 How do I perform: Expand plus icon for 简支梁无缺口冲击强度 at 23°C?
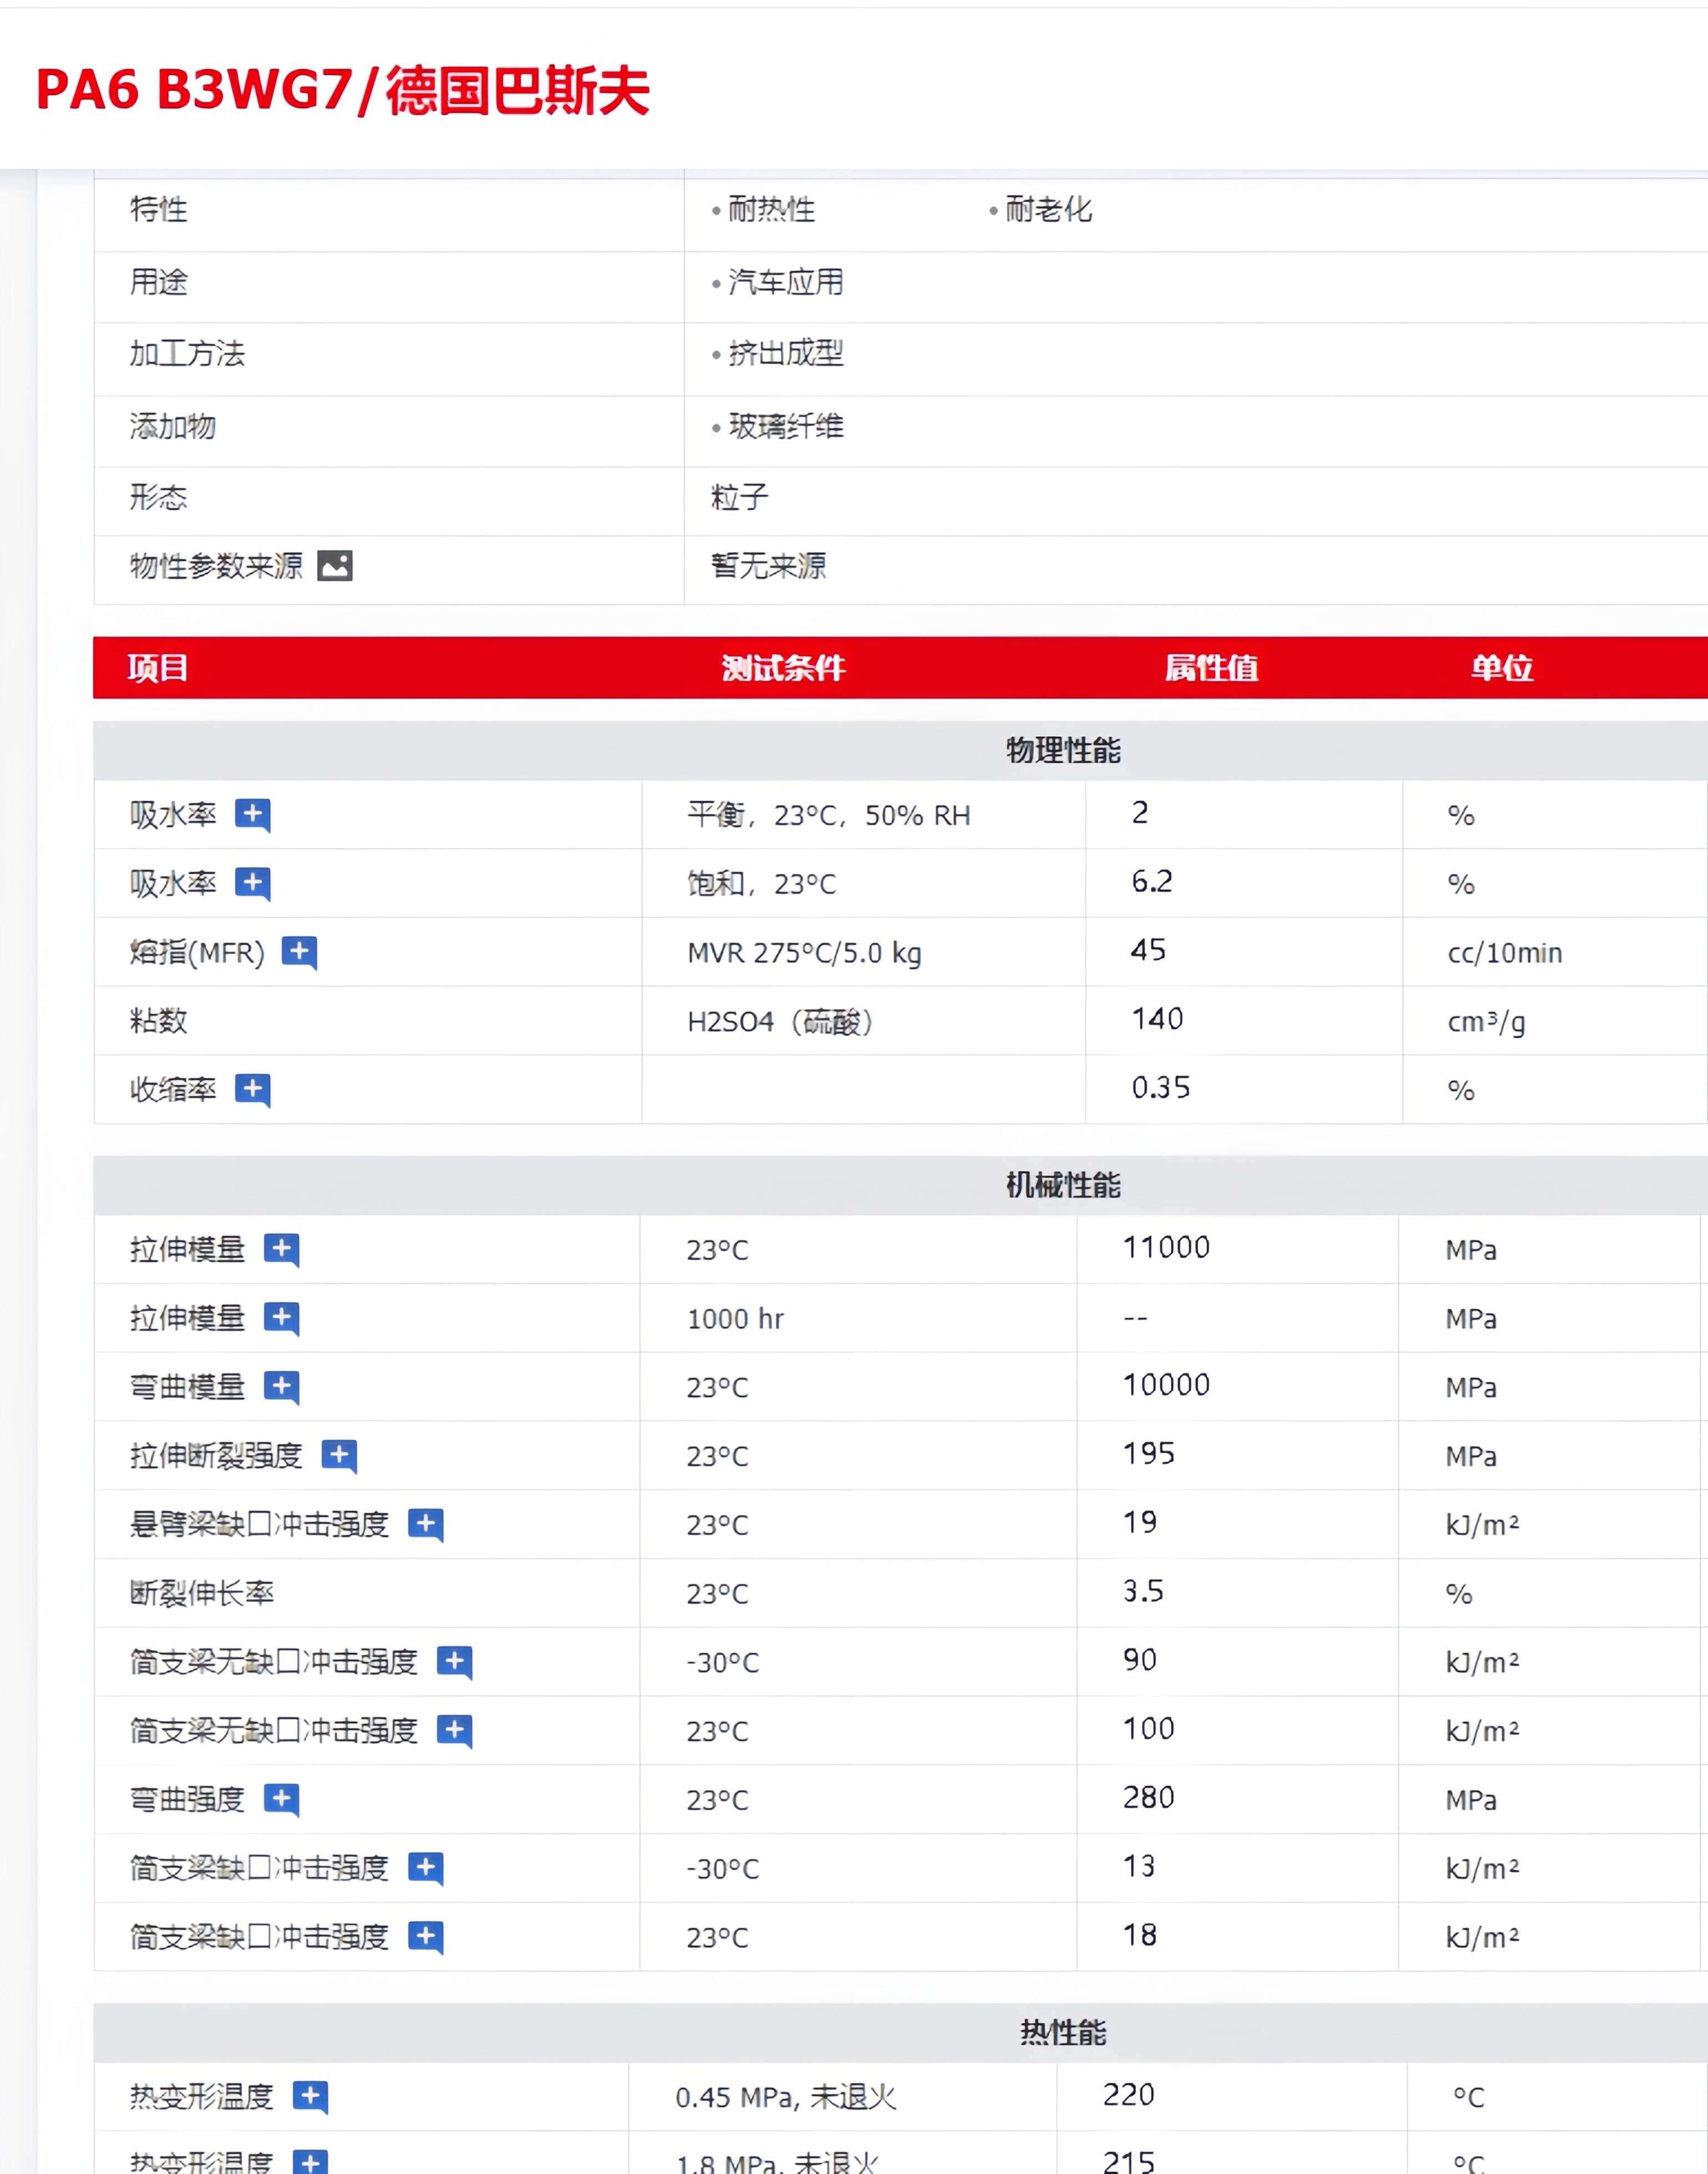click(x=455, y=1731)
